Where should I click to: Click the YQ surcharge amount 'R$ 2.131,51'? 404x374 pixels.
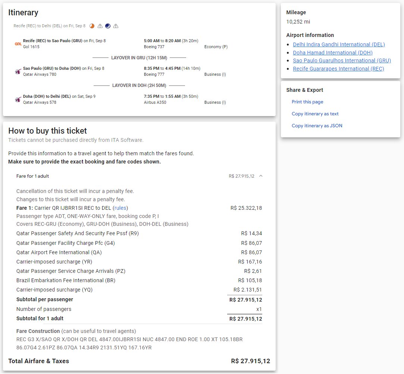[248, 290]
